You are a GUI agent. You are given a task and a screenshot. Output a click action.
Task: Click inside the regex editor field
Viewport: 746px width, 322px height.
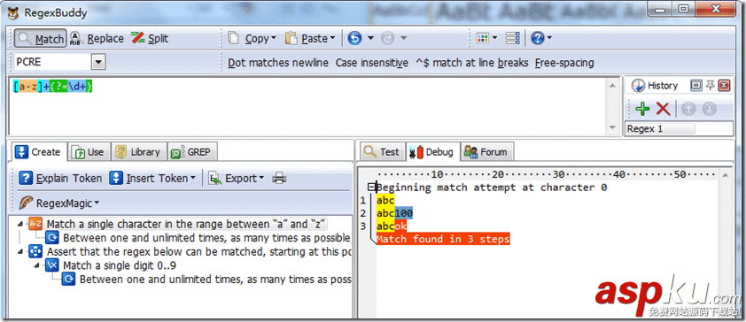click(307, 106)
